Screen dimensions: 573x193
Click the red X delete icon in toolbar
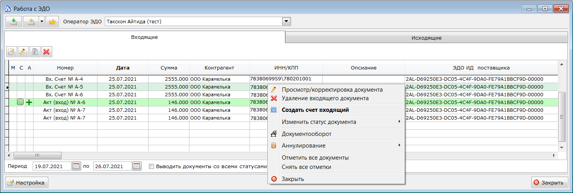click(x=47, y=51)
